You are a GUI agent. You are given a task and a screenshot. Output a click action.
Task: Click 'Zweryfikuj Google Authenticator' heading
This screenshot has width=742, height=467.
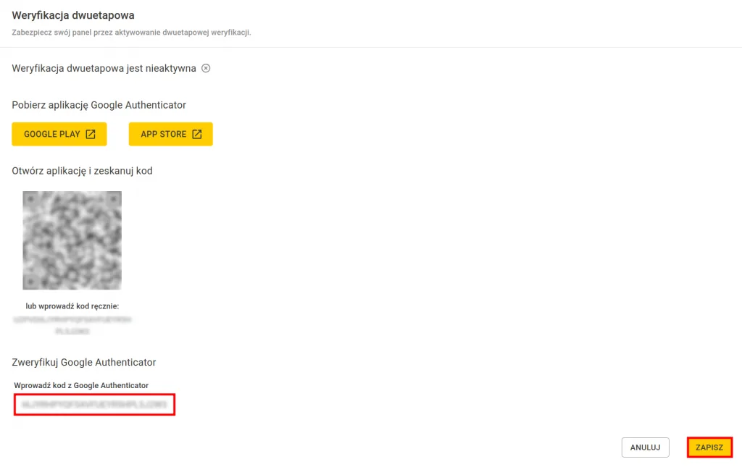84,362
